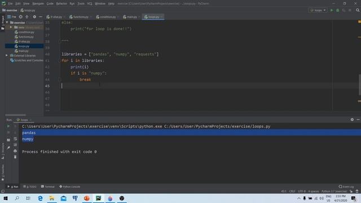361x203 pixels.
Task: Click the pin tab icon in Run panel
Action: [x=8, y=148]
